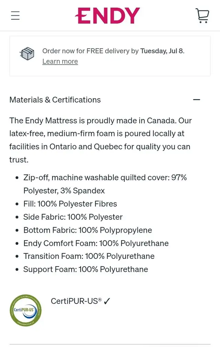Click the Transition Foam list item
Viewport: 220px width, 347px height.
tap(89, 256)
